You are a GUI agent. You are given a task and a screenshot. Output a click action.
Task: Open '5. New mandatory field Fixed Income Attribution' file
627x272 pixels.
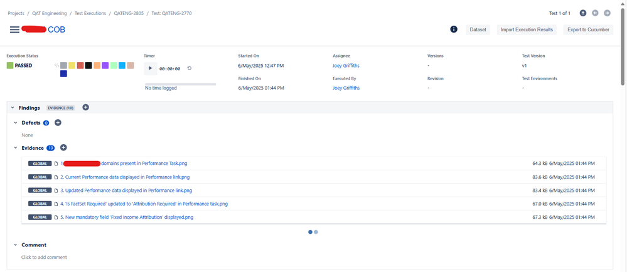tap(127, 217)
